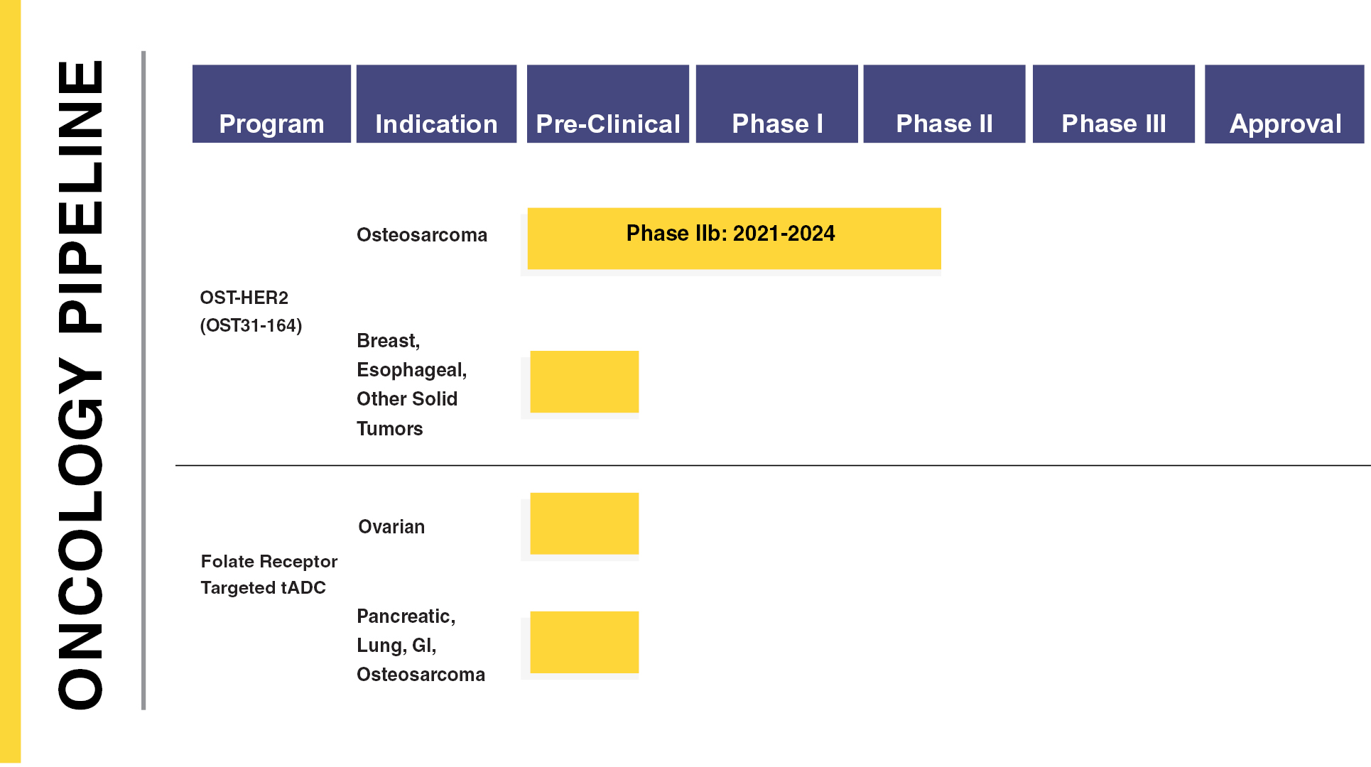
Task: Select the OST-HER2 program name
Action: pyautogui.click(x=244, y=298)
